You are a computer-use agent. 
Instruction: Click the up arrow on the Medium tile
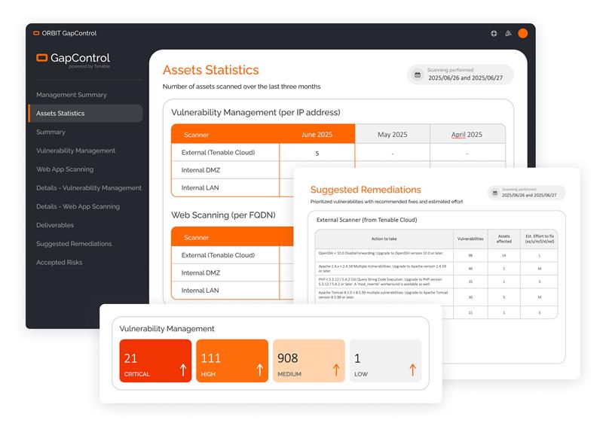336,370
